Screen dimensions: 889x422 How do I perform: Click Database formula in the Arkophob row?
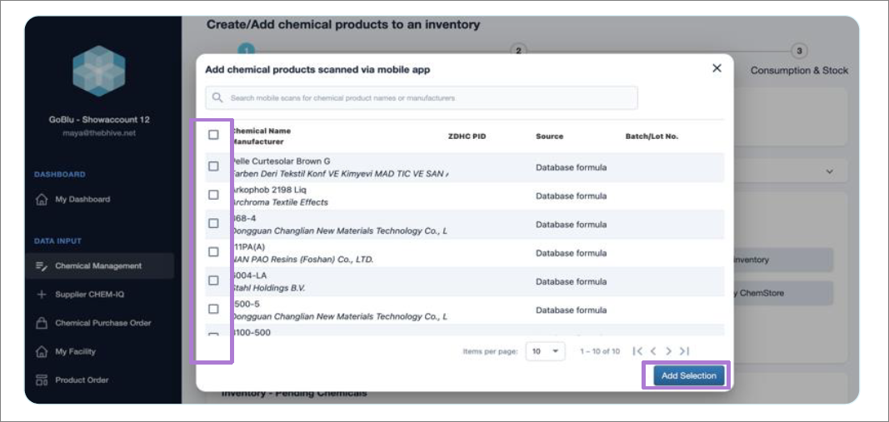(571, 196)
